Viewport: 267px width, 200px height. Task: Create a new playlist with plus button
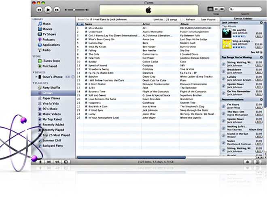coord(40,162)
